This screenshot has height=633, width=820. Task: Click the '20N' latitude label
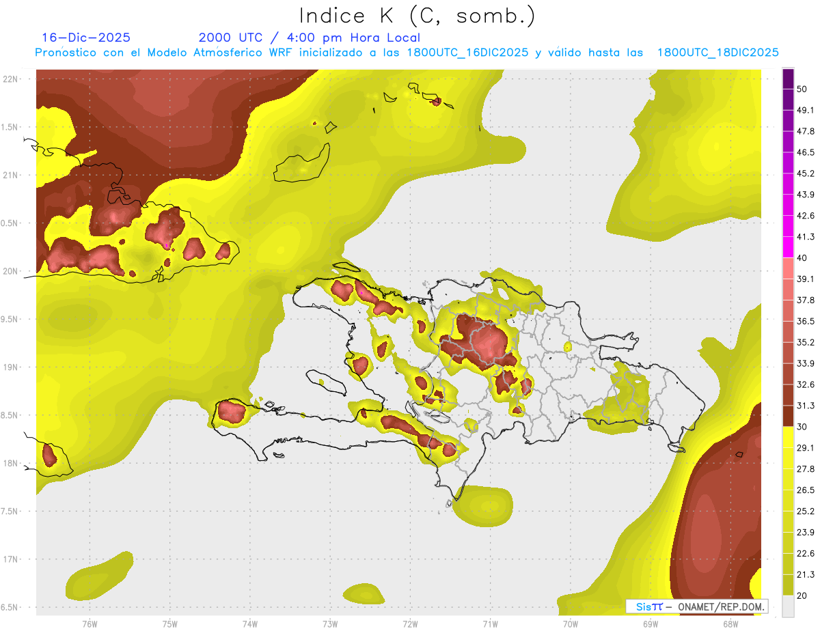pos(11,271)
